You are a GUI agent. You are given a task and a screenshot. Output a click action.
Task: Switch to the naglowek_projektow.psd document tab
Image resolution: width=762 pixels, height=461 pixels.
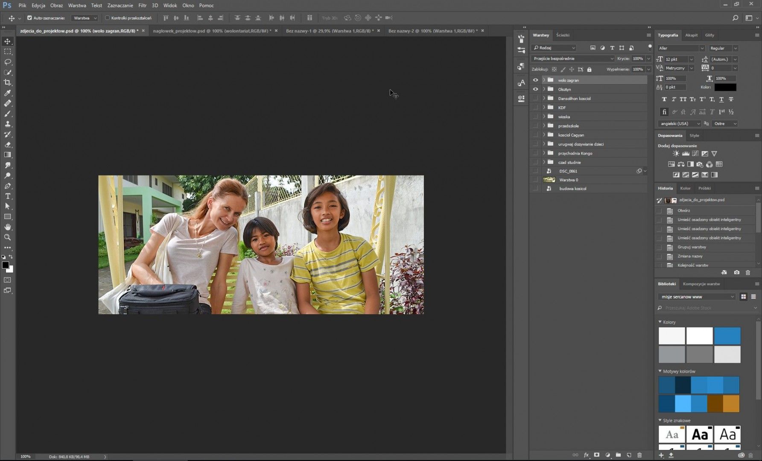point(212,31)
